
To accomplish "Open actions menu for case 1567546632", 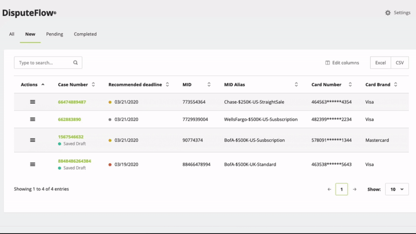I will pyautogui.click(x=33, y=140).
